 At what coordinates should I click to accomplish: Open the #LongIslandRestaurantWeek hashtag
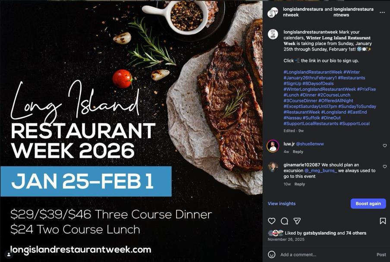[313, 72]
